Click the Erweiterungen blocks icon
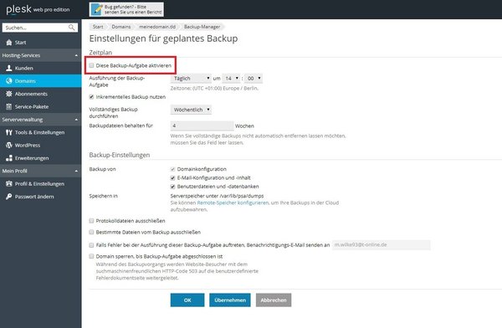The height and width of the screenshot is (328, 502). coord(9,158)
